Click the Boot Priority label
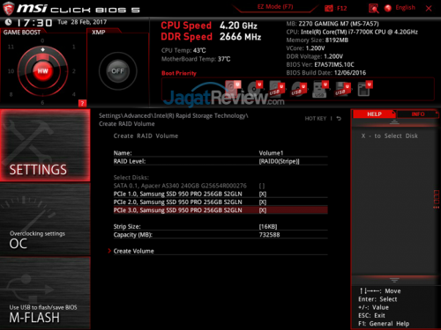Screen dimensions: 441x330 coord(179,73)
